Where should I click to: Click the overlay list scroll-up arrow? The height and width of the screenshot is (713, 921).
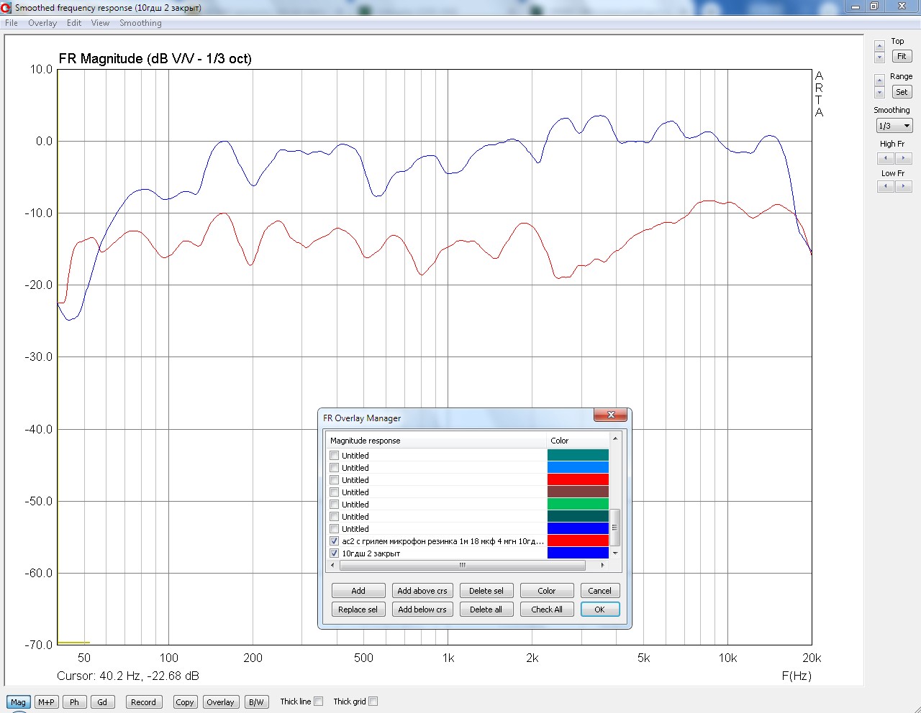click(615, 438)
